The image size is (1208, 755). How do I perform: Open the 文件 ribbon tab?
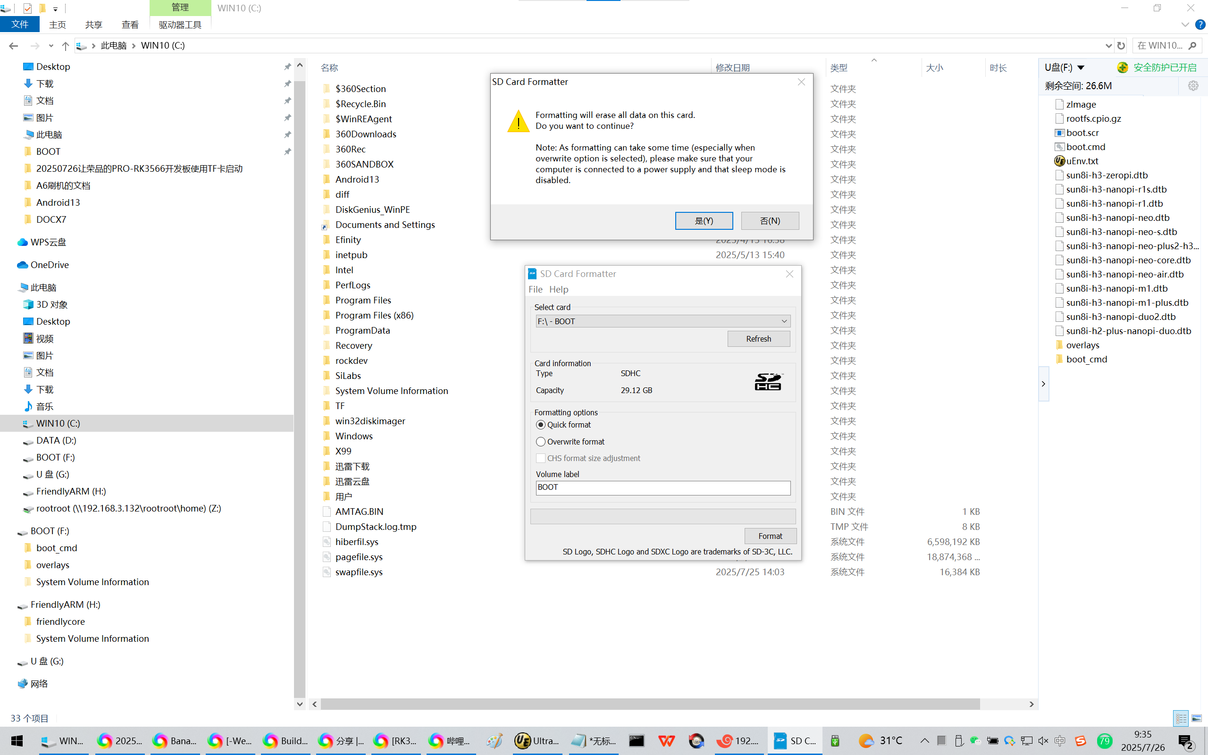click(x=20, y=24)
